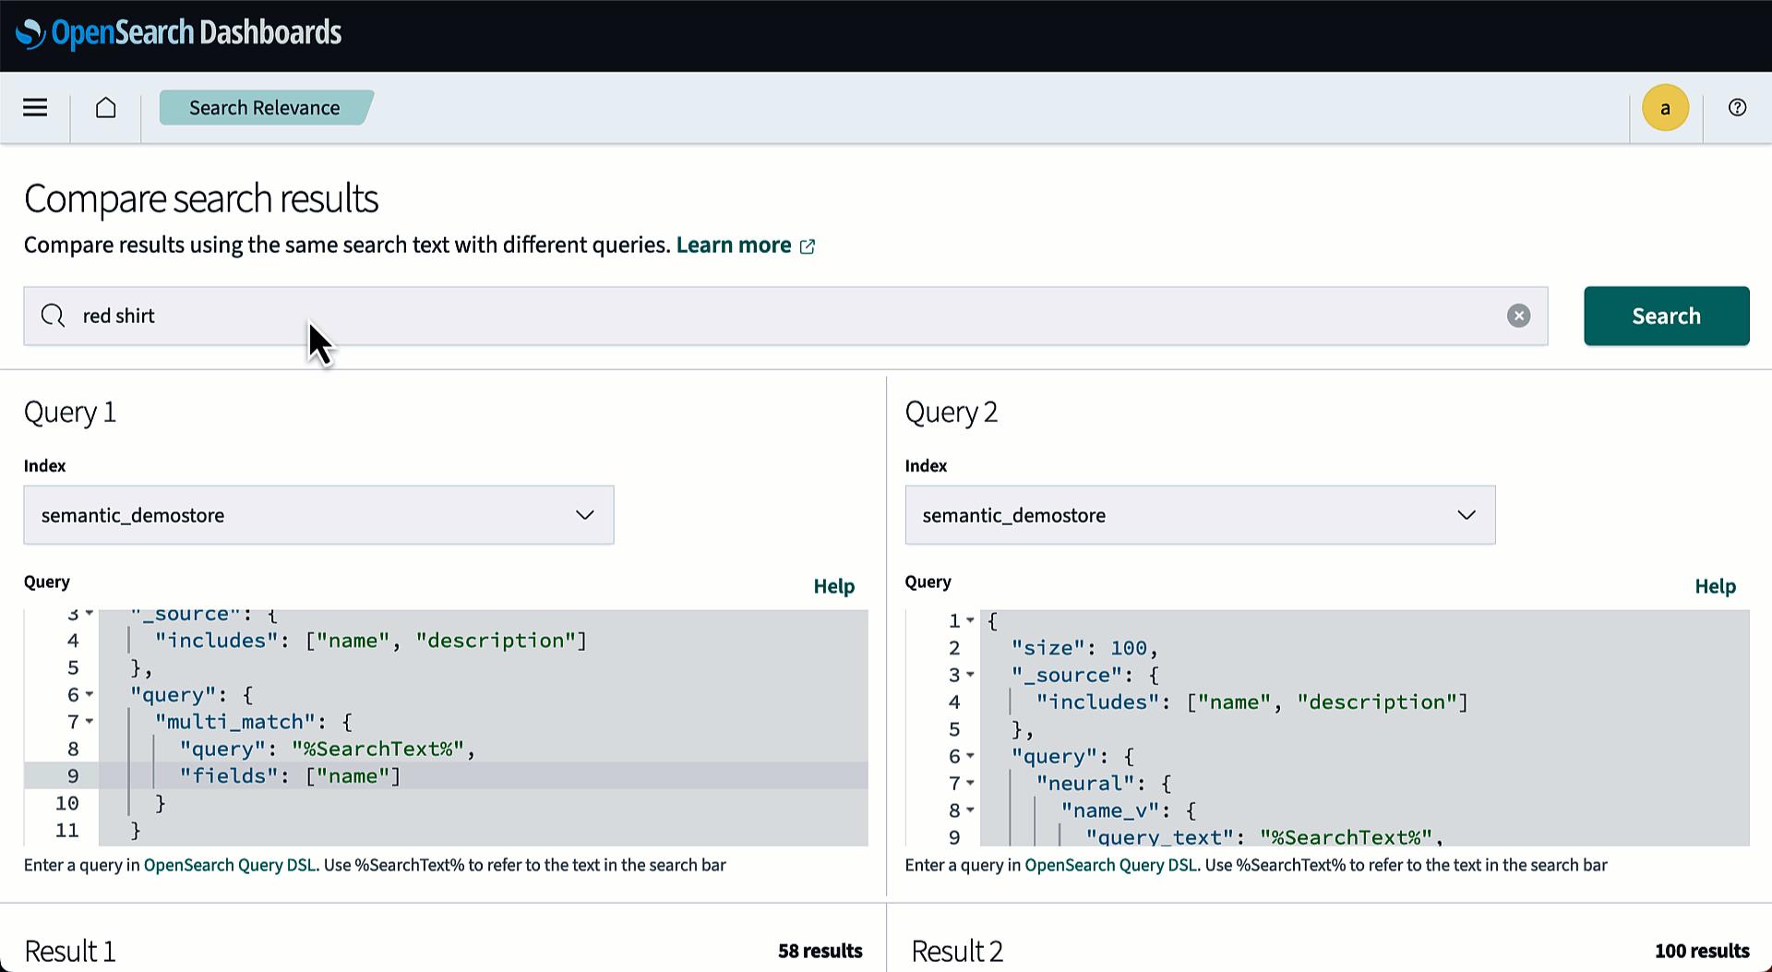Open the user avatar menu
The width and height of the screenshot is (1772, 972).
click(x=1665, y=108)
